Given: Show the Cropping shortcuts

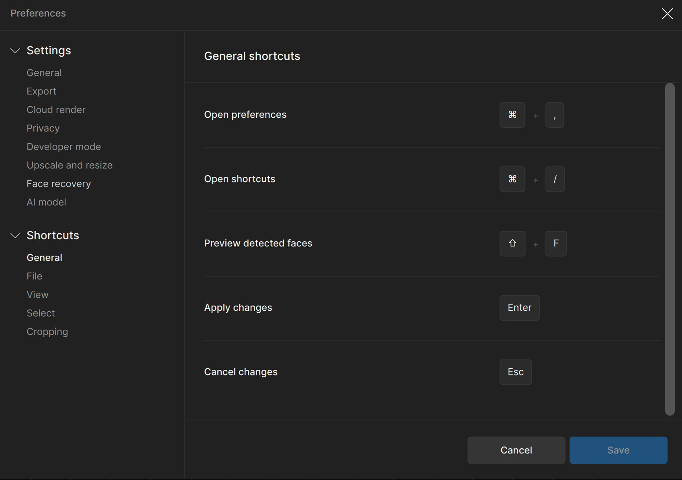Looking at the screenshot, I should click(x=47, y=332).
